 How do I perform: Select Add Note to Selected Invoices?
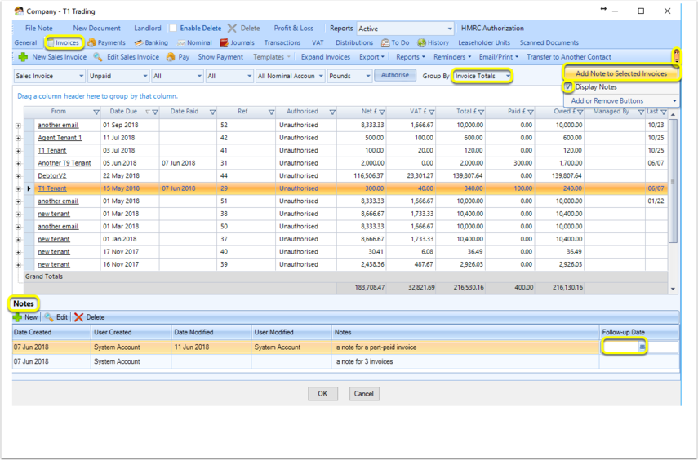(621, 73)
